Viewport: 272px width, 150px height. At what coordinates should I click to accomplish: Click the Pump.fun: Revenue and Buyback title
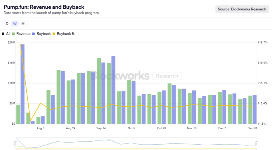(44, 7)
